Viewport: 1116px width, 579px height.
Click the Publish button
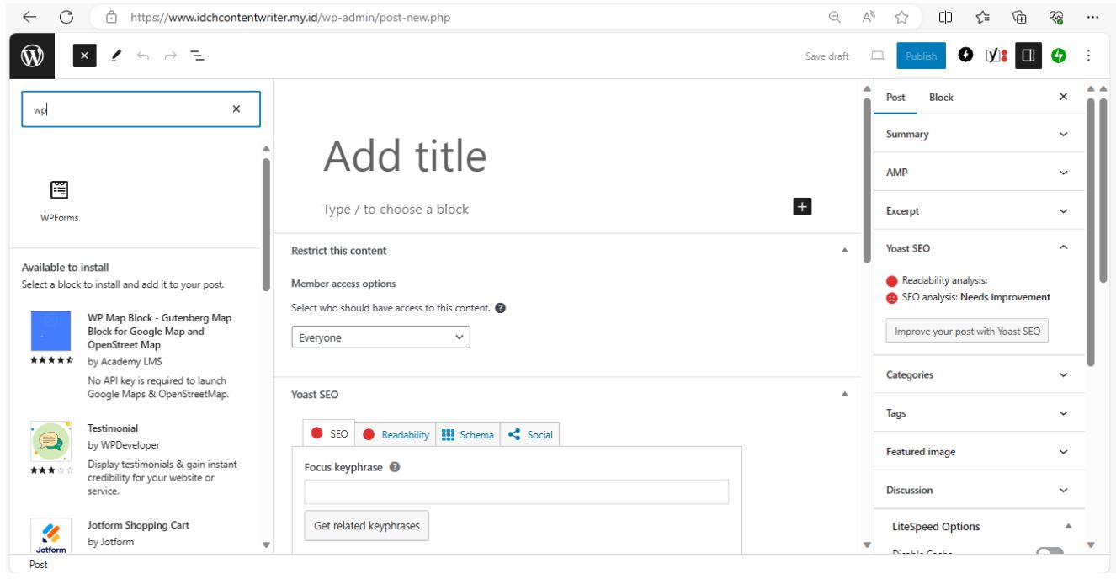click(x=920, y=55)
